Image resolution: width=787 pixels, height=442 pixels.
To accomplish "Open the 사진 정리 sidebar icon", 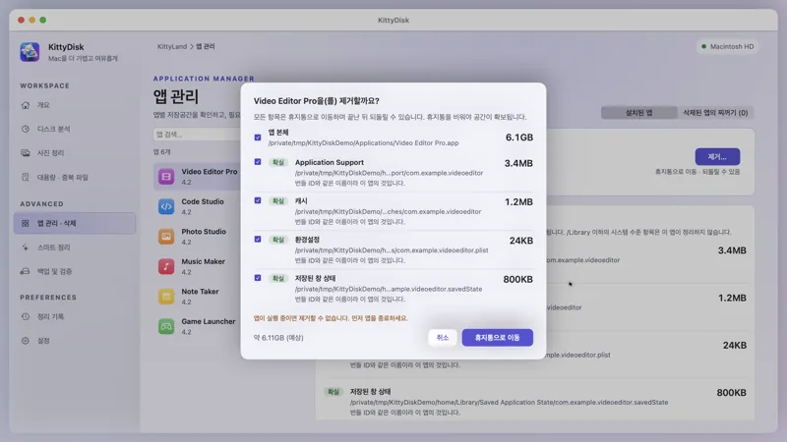I will click(x=26, y=153).
